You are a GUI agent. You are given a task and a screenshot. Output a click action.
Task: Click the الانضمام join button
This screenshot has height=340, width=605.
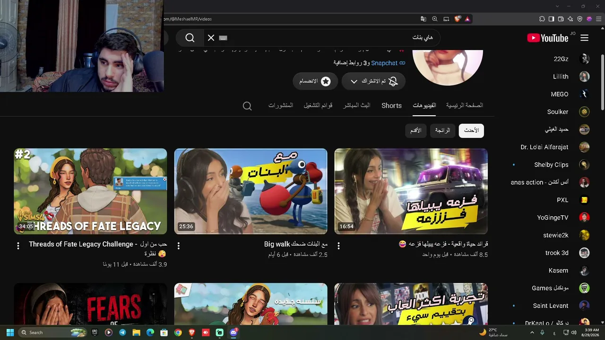[x=315, y=81]
